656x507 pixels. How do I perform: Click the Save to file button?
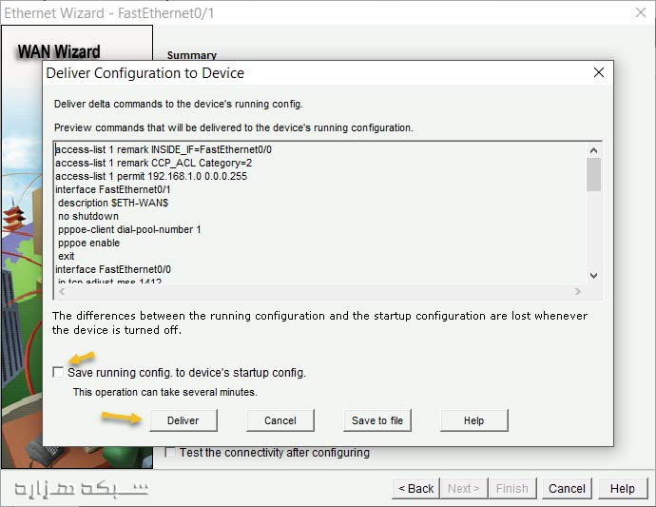coord(377,420)
